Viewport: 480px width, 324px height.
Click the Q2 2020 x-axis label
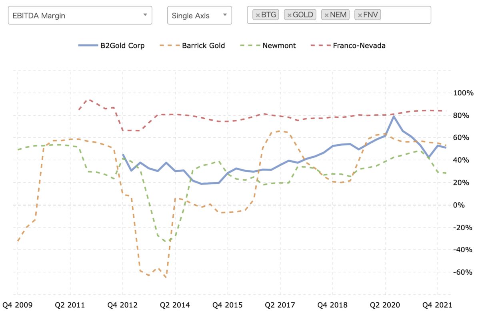[x=385, y=305]
